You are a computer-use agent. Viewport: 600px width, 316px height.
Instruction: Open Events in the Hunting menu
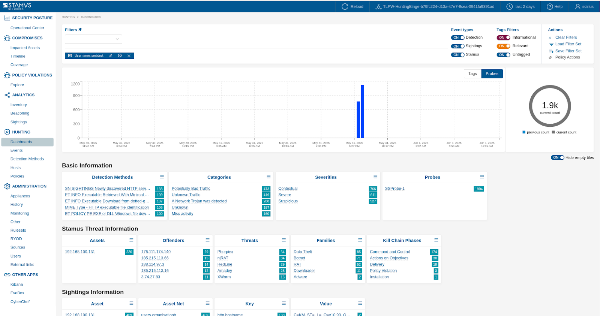16,150
